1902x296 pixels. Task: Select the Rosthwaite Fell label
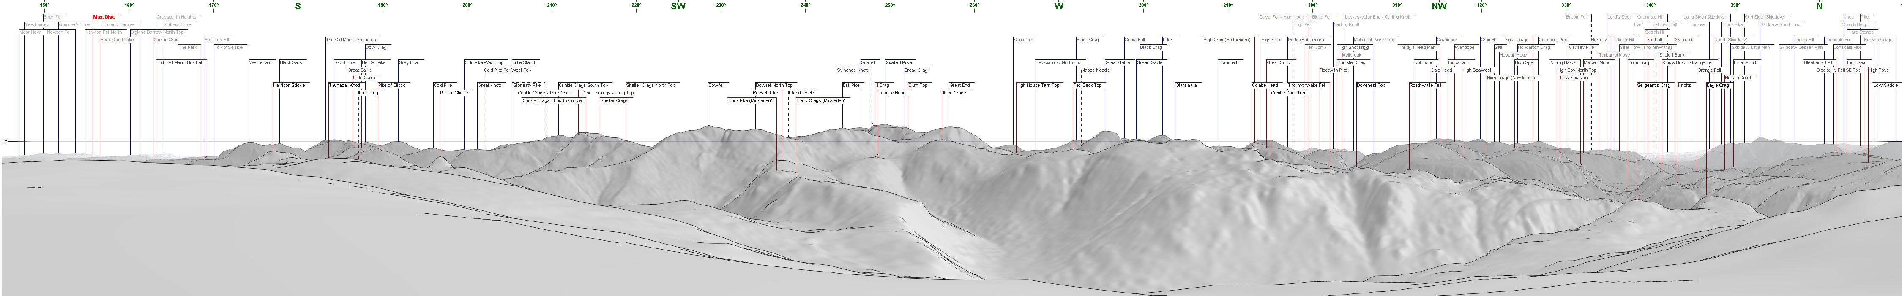point(1425,86)
